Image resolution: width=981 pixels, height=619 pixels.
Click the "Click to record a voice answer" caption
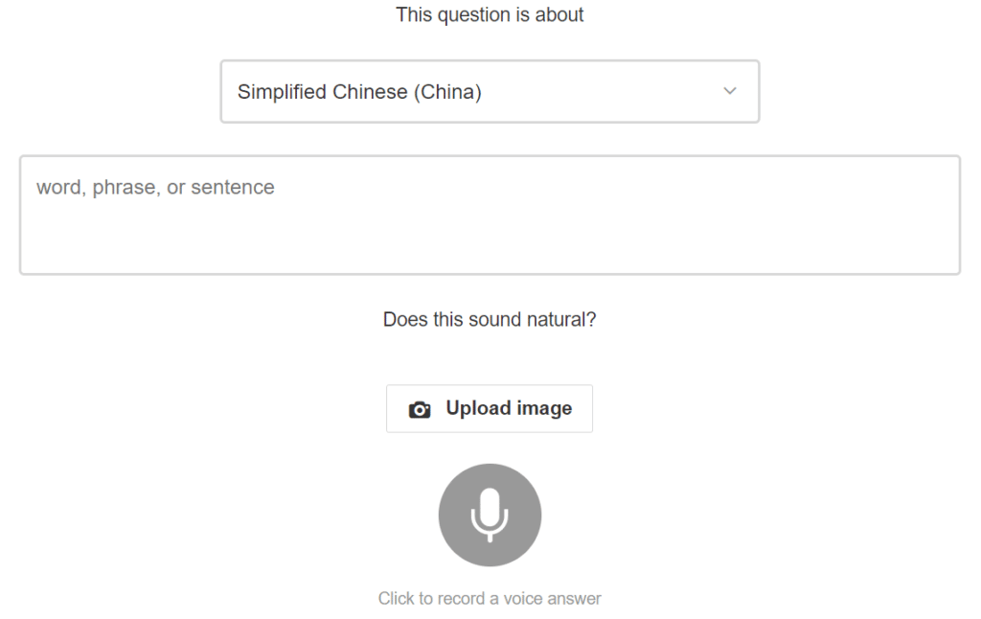click(490, 599)
